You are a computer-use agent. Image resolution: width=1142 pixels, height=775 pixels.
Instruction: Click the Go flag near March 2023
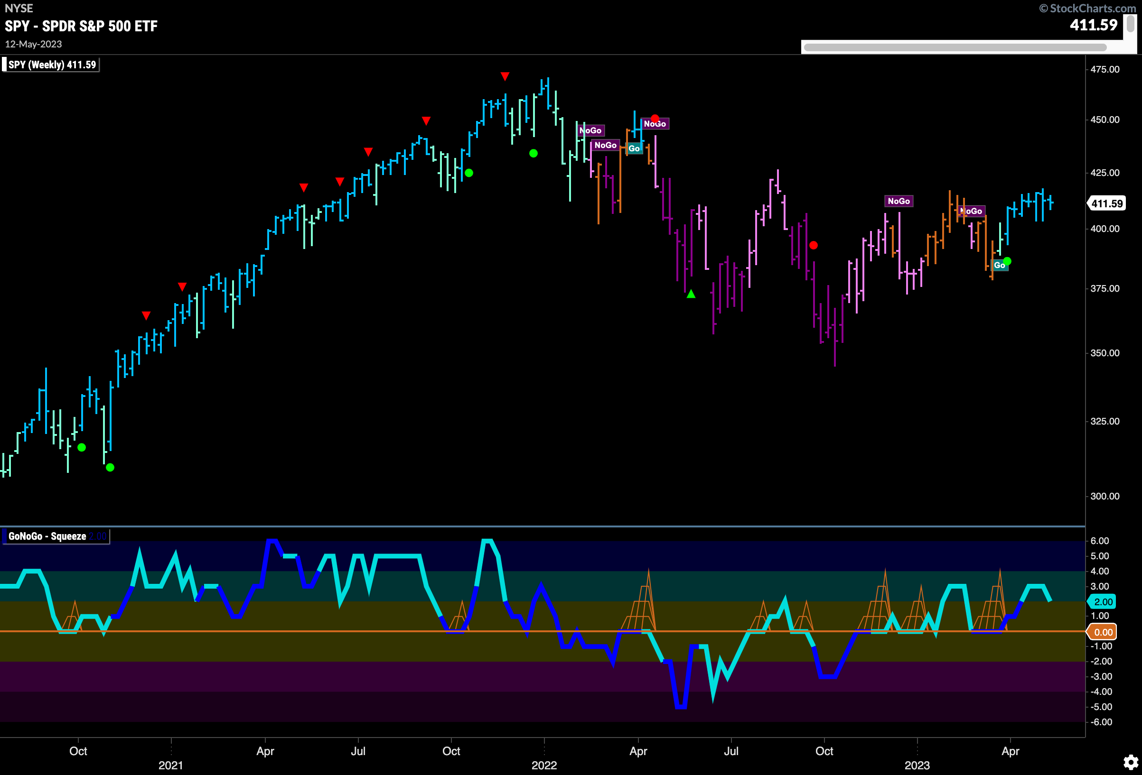pyautogui.click(x=999, y=265)
